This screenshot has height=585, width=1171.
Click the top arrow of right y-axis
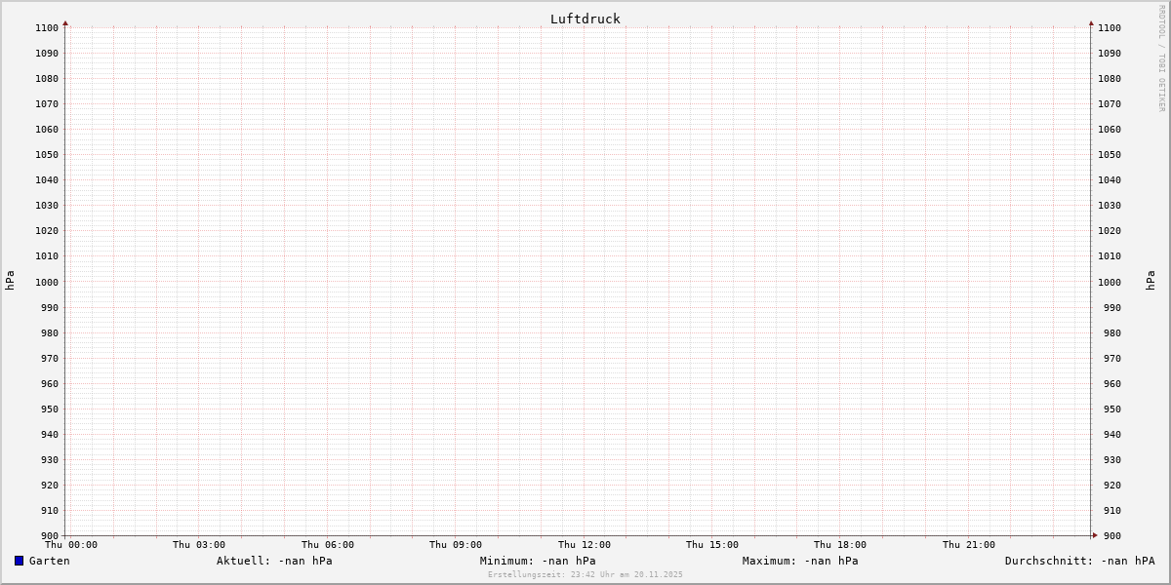click(1091, 22)
